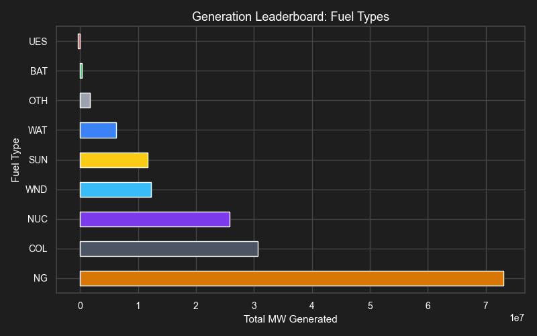Viewport: 537px width, 336px height.
Task: Click the light gray OTH bar
Action: [x=85, y=100]
